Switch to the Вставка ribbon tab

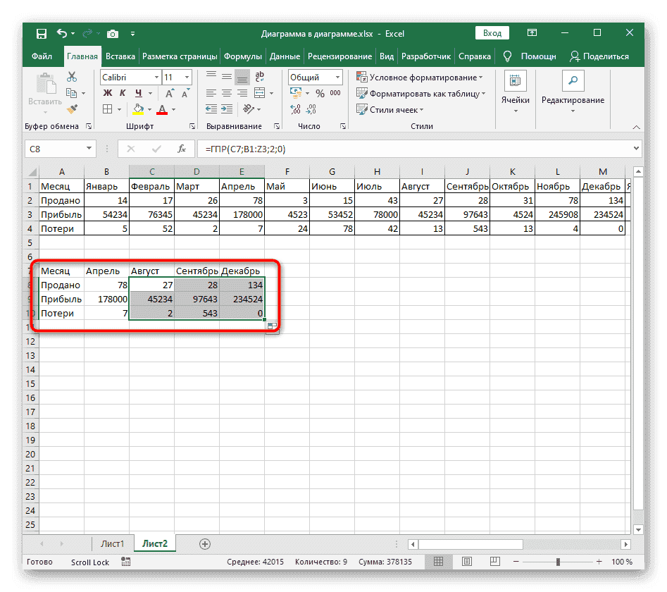(120, 56)
